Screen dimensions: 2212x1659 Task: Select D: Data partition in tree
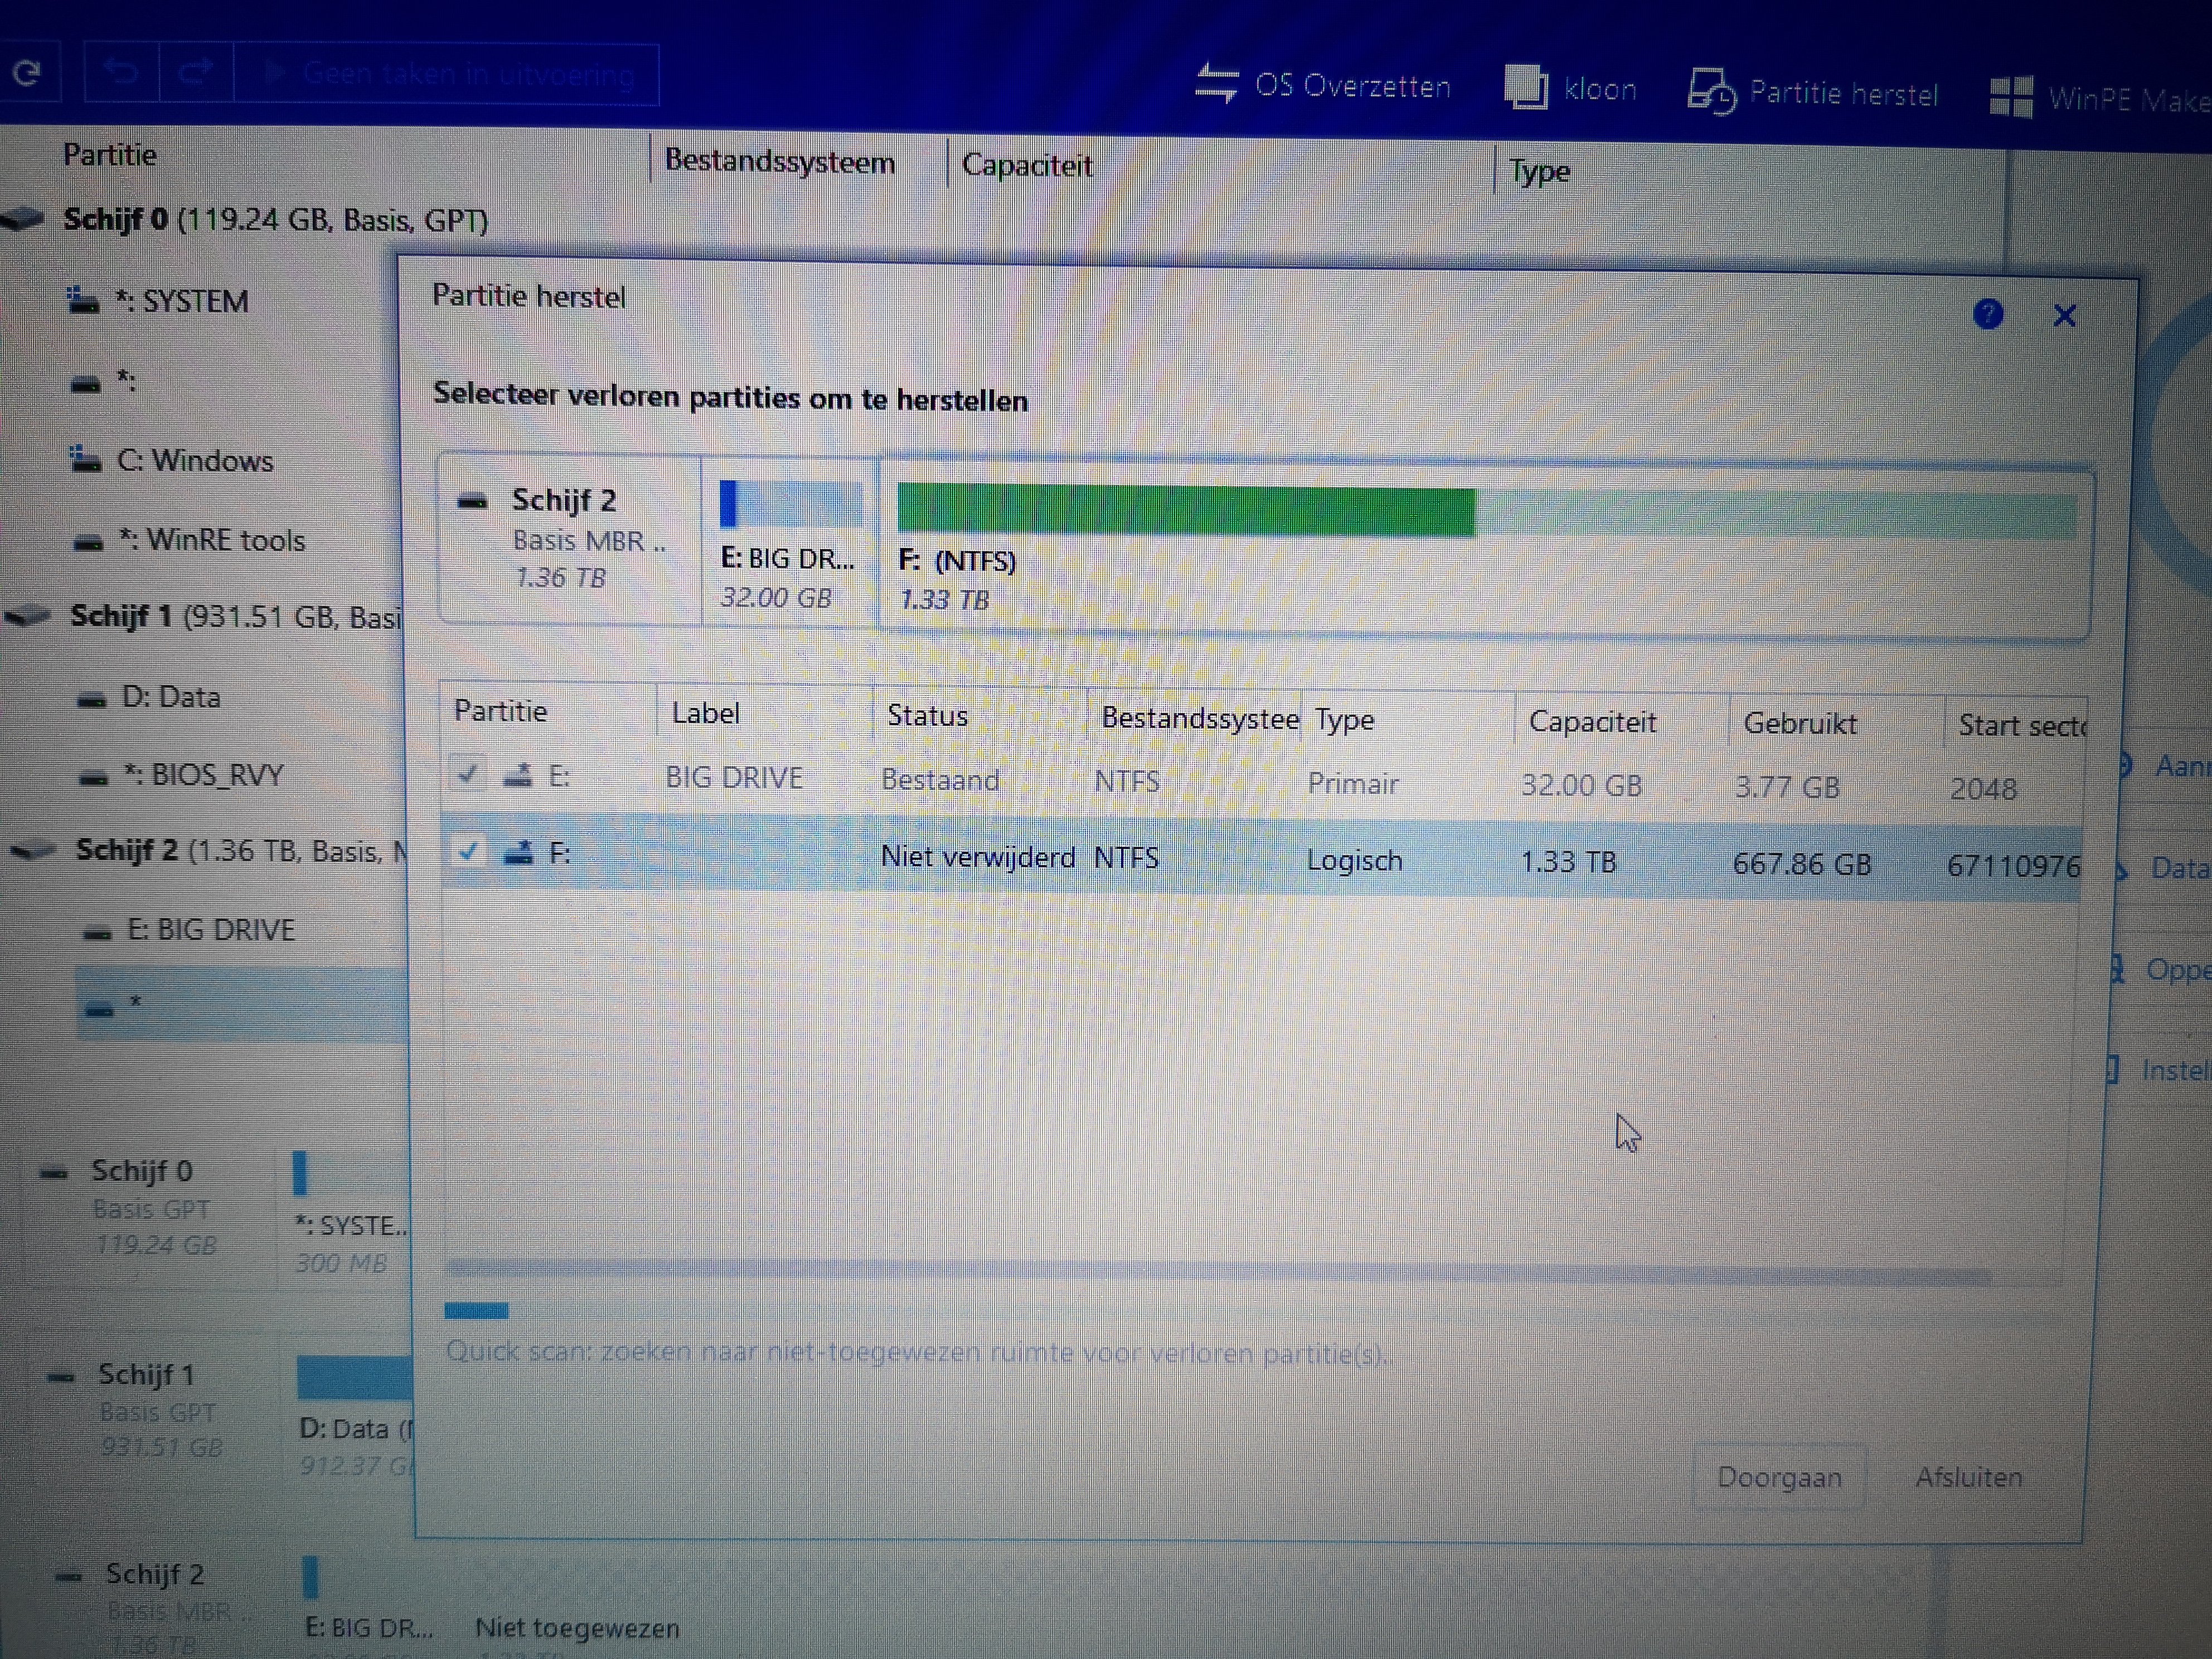coord(170,696)
